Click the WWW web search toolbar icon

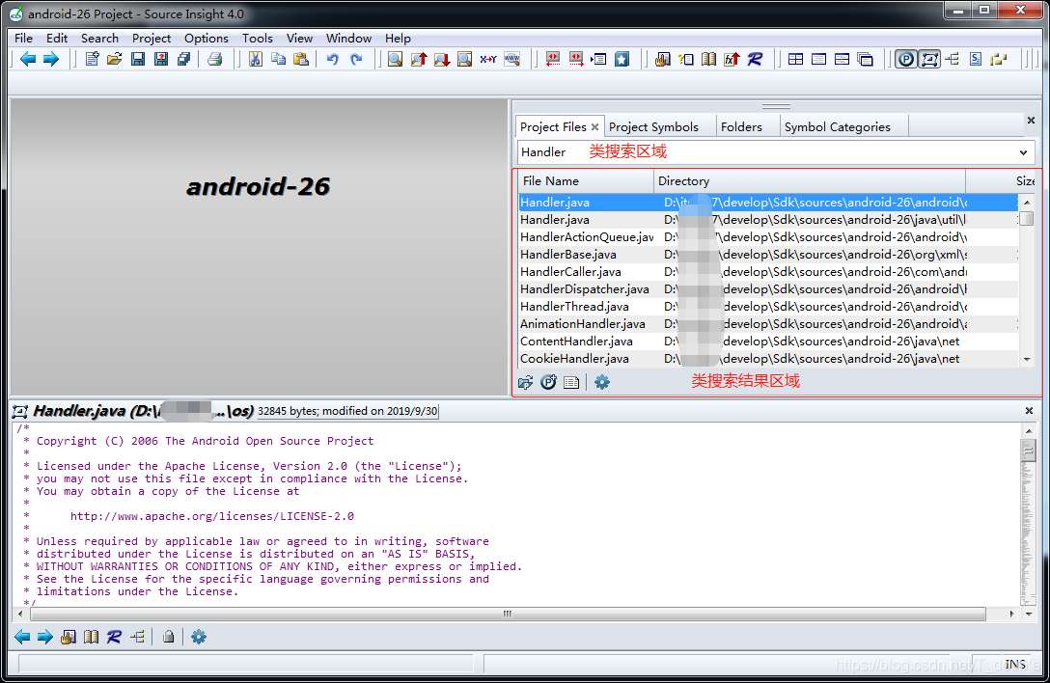[x=511, y=60]
